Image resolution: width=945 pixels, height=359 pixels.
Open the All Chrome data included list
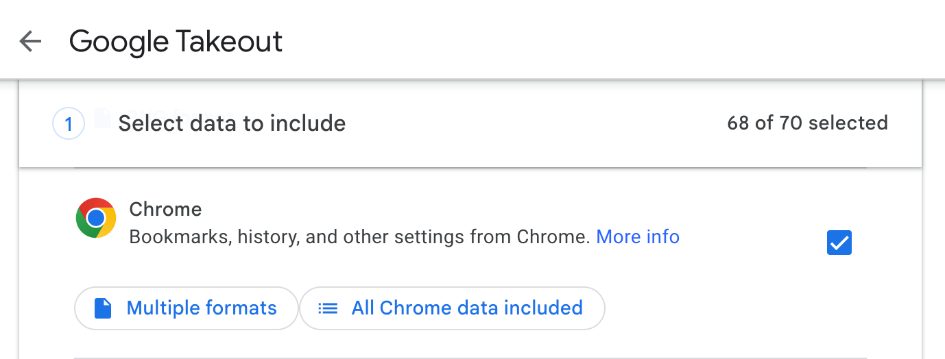452,308
